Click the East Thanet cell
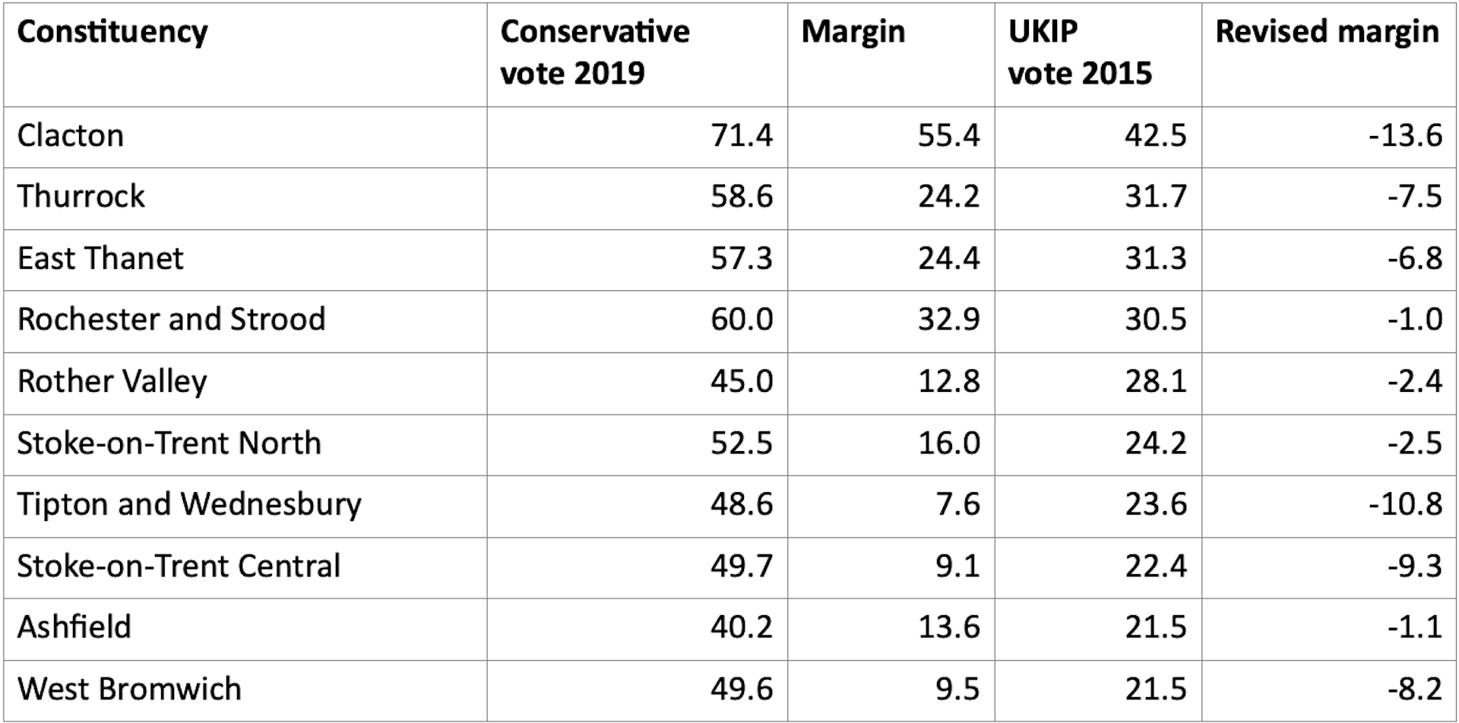Viewport: 1459px width, 723px height. (x=100, y=259)
